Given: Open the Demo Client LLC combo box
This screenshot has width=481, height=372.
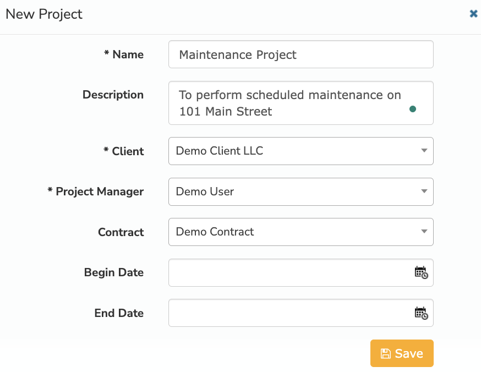Looking at the screenshot, I should pos(300,151).
